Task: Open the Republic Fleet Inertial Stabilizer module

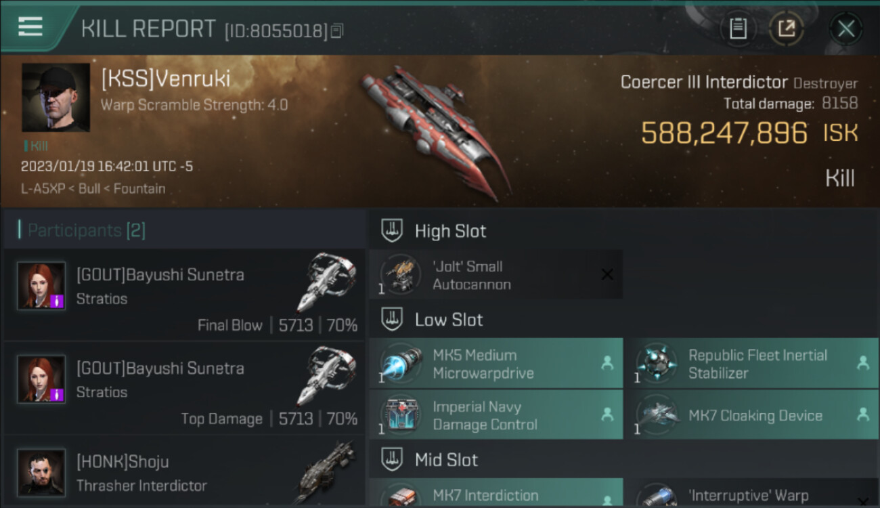Action: (x=752, y=364)
